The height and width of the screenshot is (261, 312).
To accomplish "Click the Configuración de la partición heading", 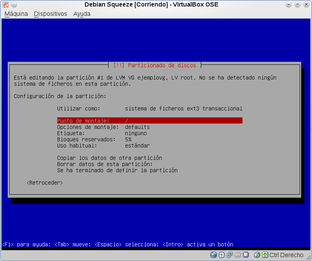I will point(60,96).
